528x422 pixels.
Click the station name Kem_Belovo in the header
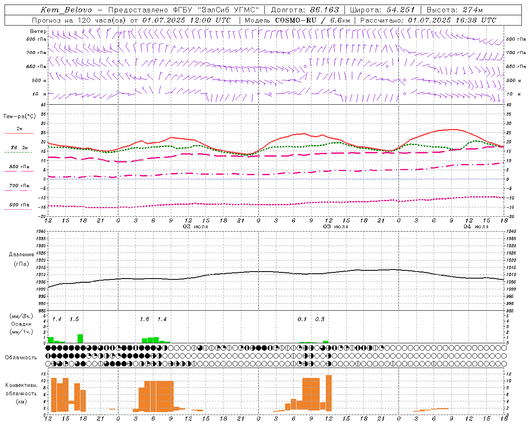coord(66,10)
